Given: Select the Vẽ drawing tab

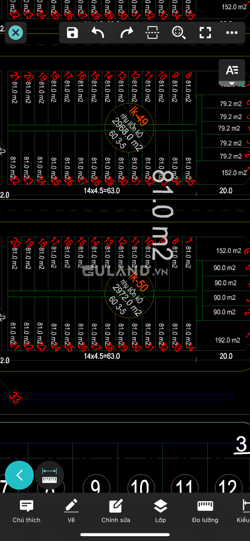Looking at the screenshot, I should tap(71, 511).
